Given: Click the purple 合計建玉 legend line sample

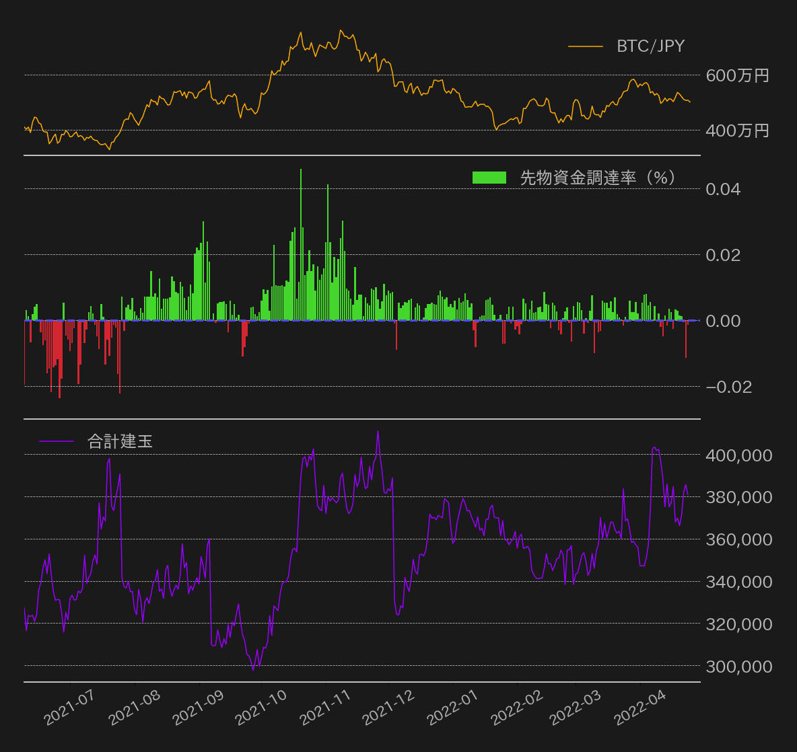Looking at the screenshot, I should coord(57,442).
